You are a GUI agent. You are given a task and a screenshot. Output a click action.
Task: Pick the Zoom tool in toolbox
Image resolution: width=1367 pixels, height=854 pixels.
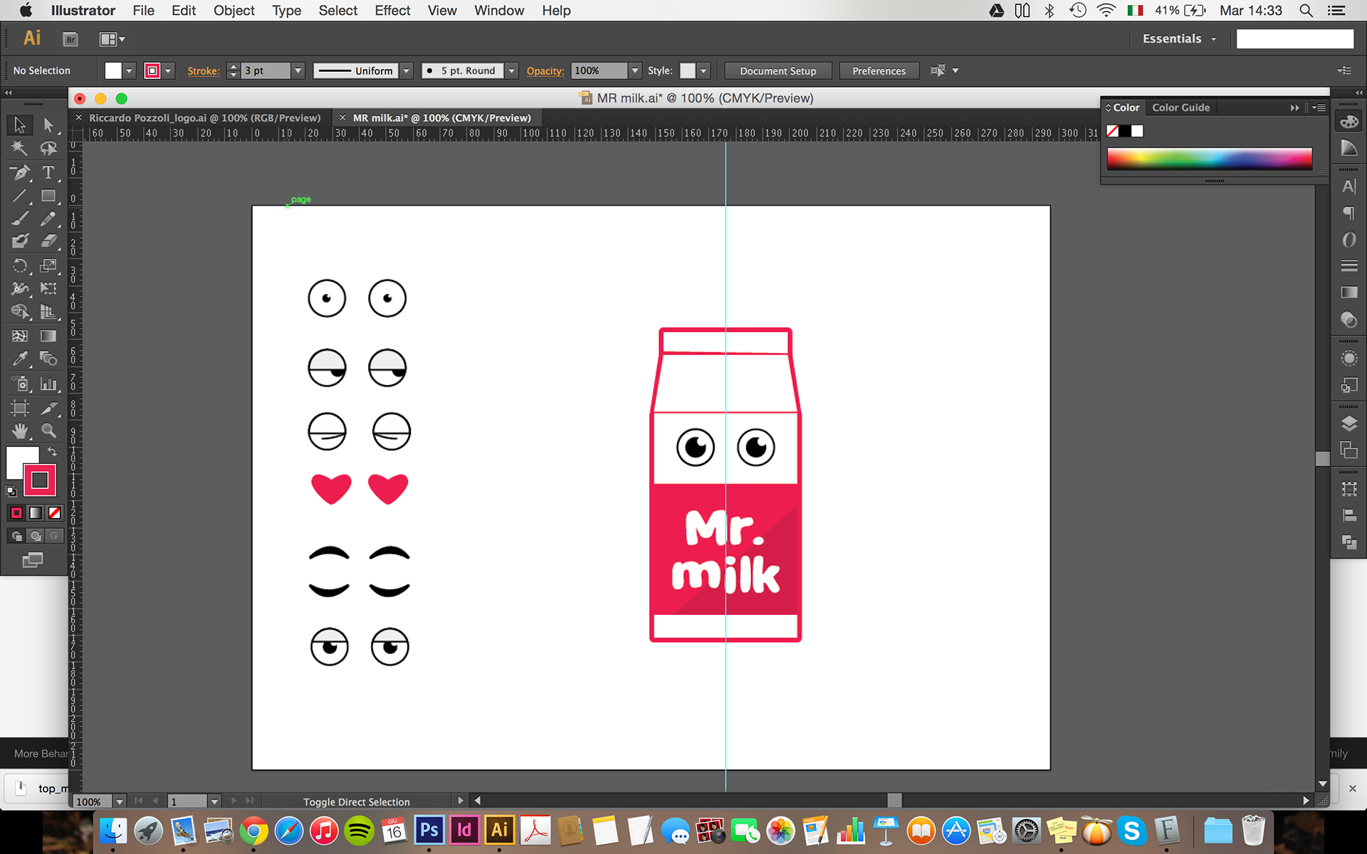[48, 431]
